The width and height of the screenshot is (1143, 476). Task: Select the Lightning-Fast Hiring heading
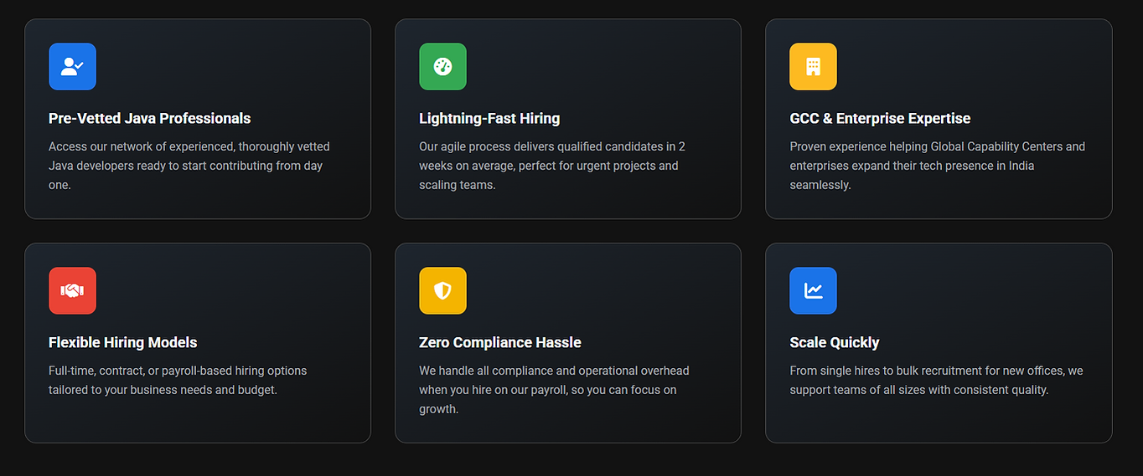(489, 119)
